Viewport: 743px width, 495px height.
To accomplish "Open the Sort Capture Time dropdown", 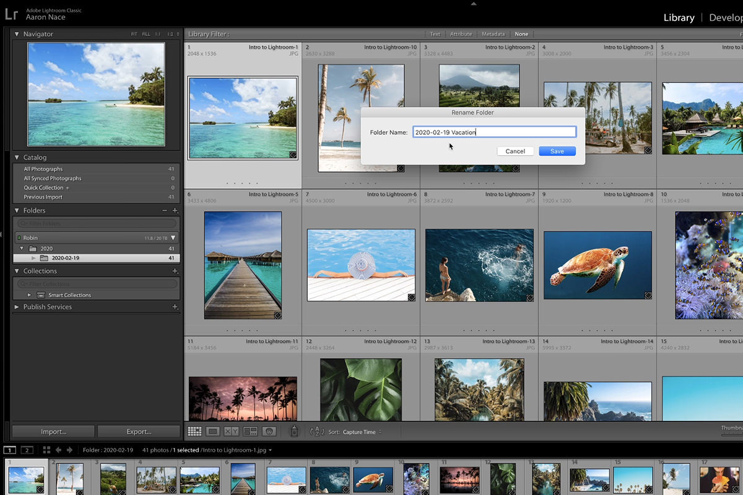I will pyautogui.click(x=362, y=432).
